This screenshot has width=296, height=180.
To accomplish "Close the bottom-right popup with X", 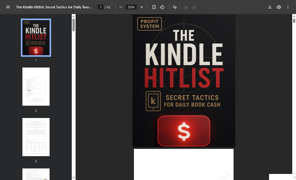I will point(294,177).
